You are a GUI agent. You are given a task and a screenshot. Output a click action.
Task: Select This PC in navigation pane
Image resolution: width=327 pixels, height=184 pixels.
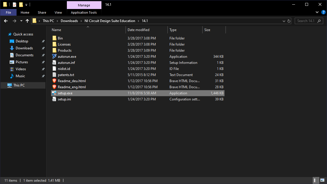pyautogui.click(x=23, y=85)
